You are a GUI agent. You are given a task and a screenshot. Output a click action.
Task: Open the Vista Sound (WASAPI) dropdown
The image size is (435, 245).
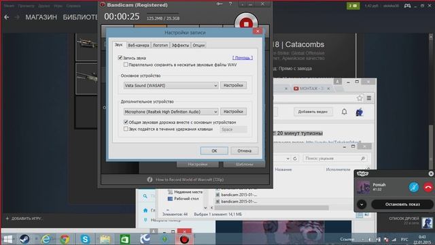171,85
